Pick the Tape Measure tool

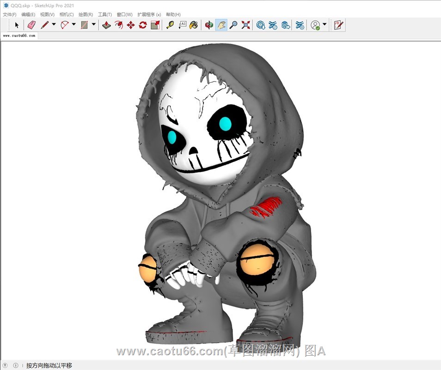coord(170,25)
